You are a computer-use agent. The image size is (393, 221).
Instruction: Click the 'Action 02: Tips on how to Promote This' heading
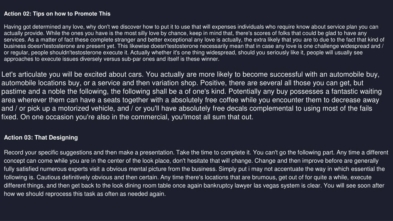tap(57, 14)
